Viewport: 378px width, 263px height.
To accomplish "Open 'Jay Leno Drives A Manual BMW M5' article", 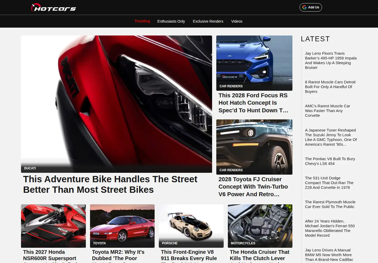I will click(329, 255).
